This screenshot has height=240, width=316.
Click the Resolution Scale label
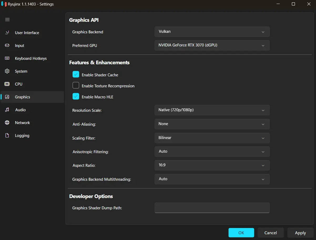tap(87, 110)
